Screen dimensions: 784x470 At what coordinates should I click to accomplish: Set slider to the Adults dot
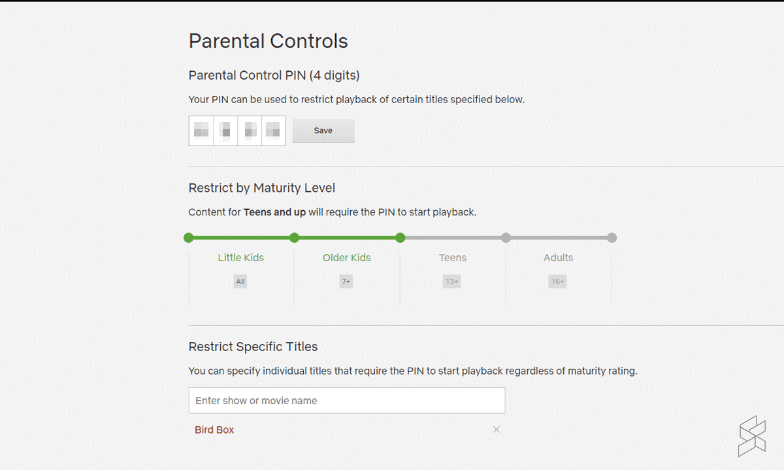point(506,238)
